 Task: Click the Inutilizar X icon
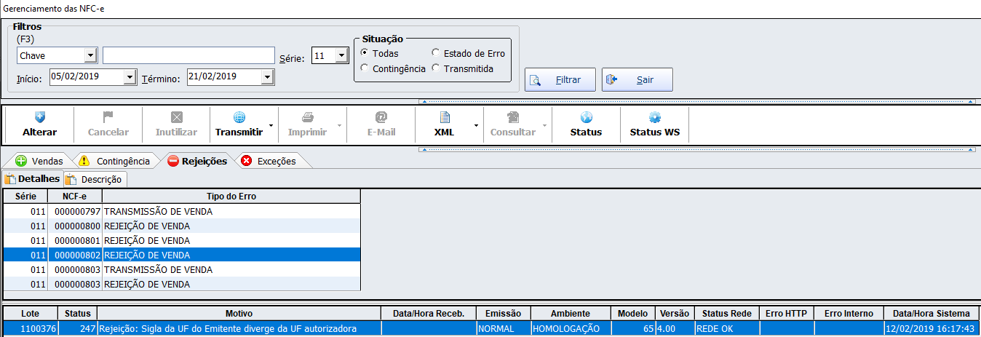pos(176,117)
